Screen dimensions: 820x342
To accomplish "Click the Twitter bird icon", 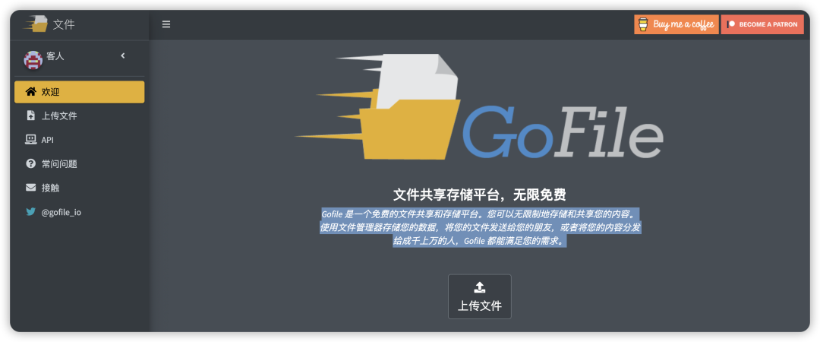I will pos(30,212).
